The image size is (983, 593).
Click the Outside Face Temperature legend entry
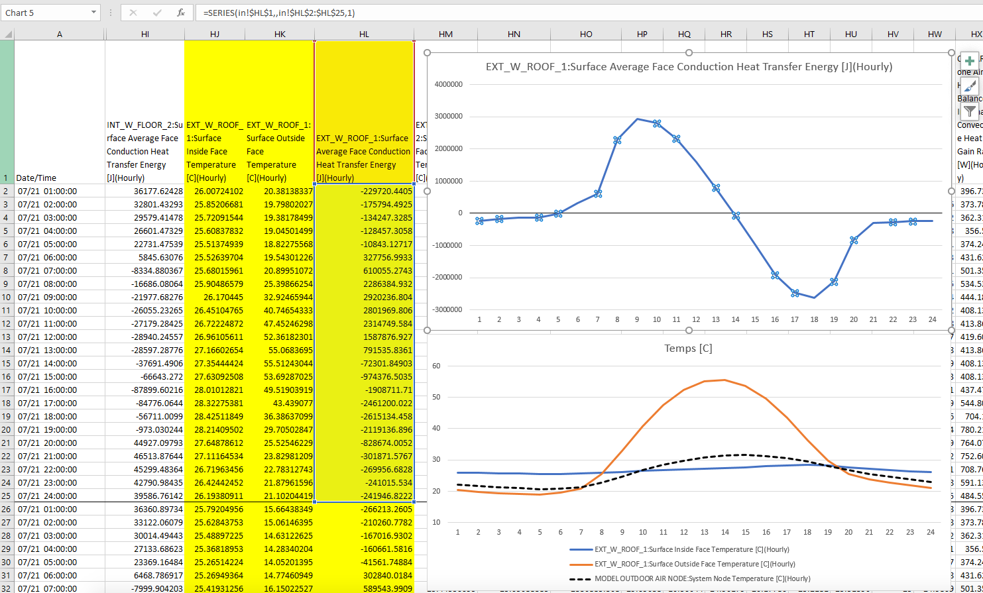683,564
